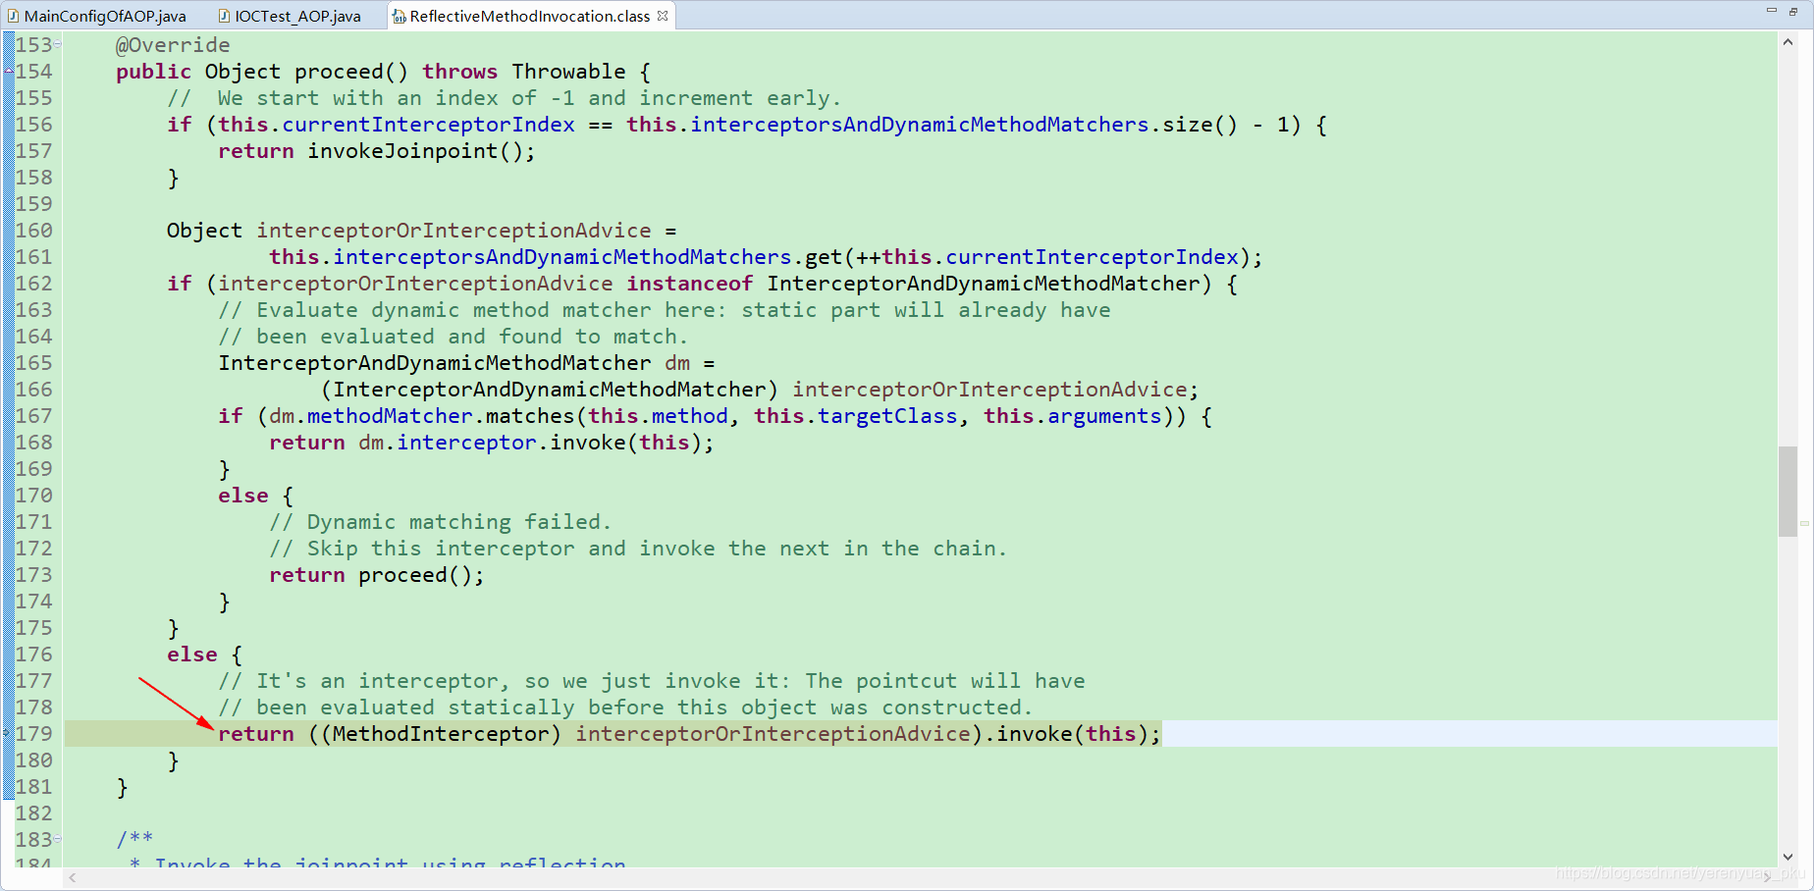Image resolution: width=1814 pixels, height=891 pixels.
Task: Click the instruction pointer arrow at line 179
Action: [8, 734]
